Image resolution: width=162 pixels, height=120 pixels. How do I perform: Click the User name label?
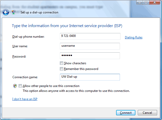20,46
